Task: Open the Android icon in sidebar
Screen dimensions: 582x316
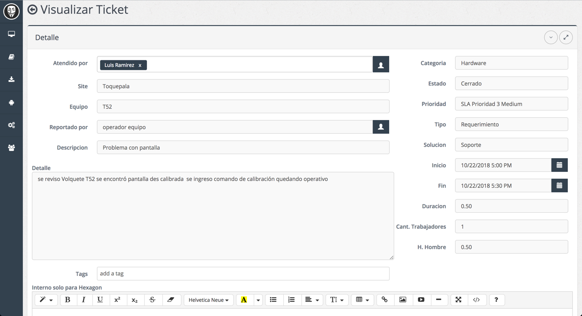Action: coord(11,102)
